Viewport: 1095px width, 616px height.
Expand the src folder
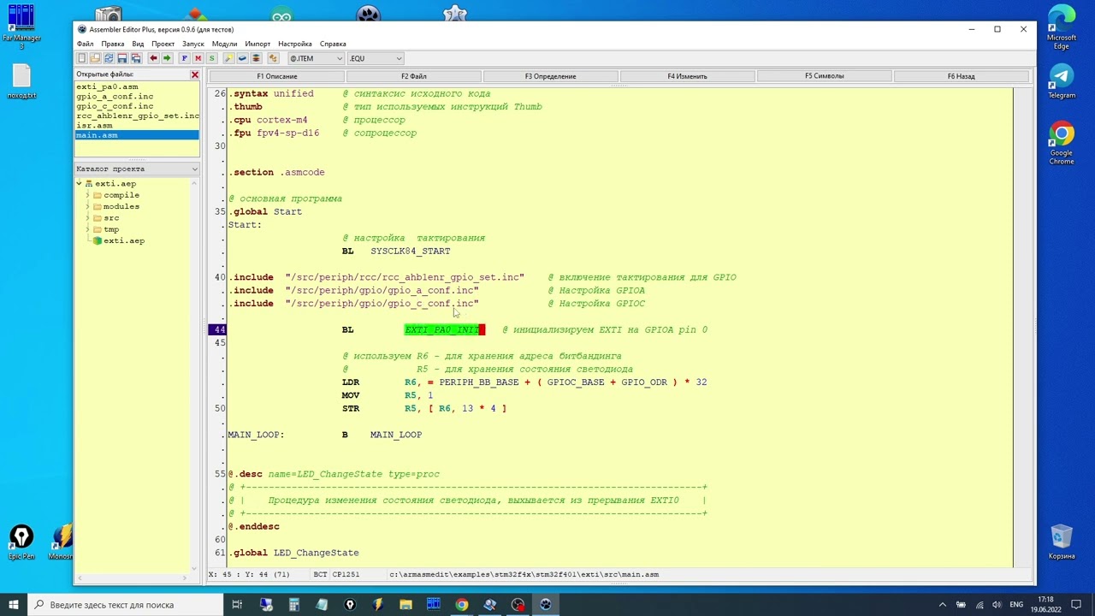87,218
